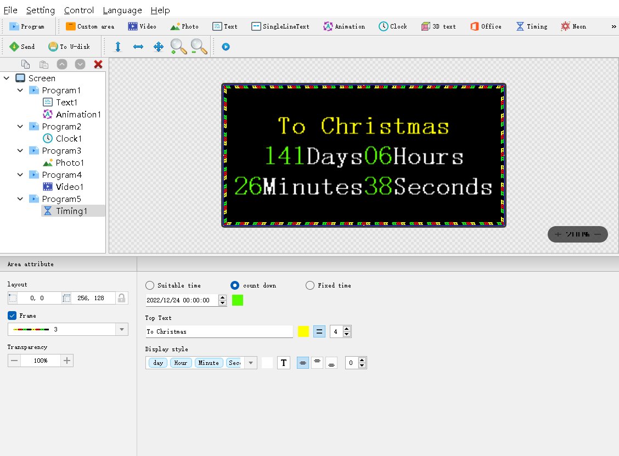The height and width of the screenshot is (456, 619).
Task: Insert a Timing area
Action: pyautogui.click(x=532, y=26)
